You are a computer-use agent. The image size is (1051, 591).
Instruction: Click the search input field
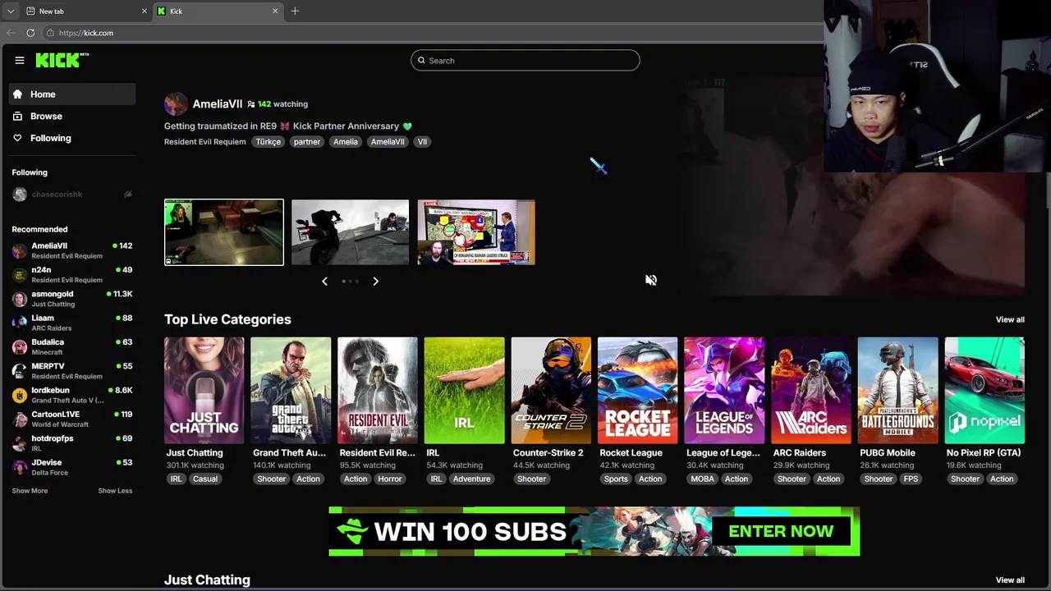(x=525, y=61)
